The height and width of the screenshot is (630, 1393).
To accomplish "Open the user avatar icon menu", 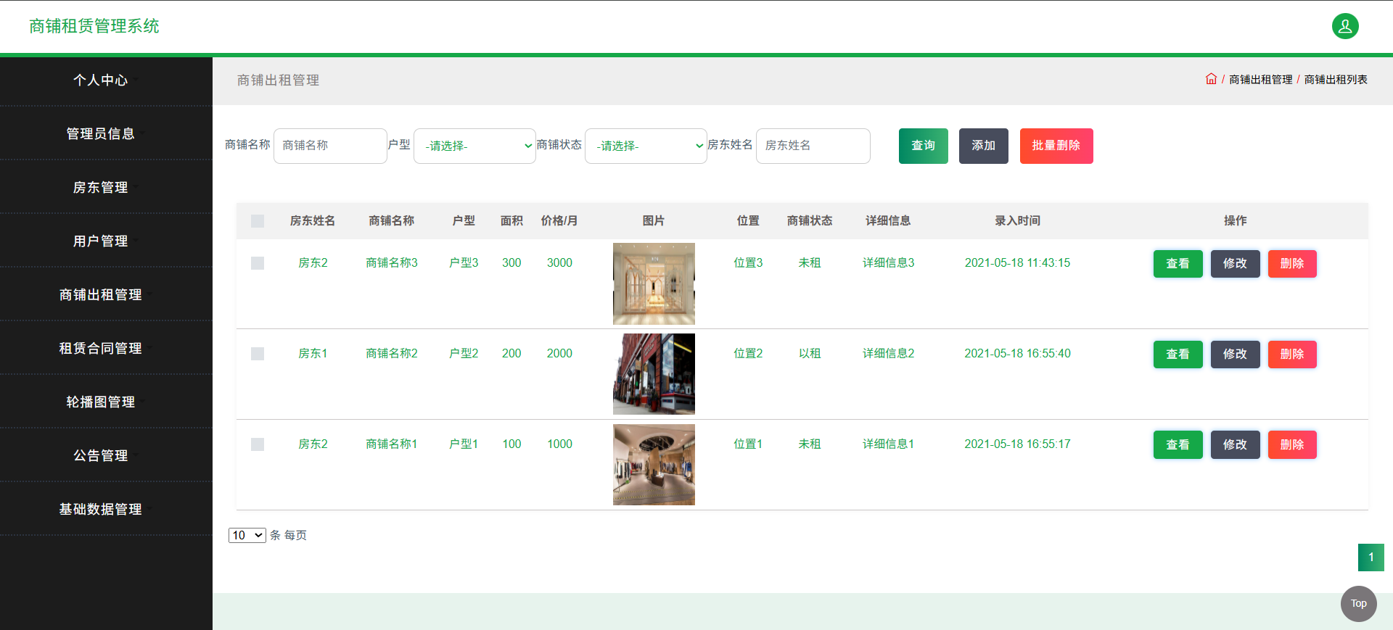I will [x=1345, y=26].
